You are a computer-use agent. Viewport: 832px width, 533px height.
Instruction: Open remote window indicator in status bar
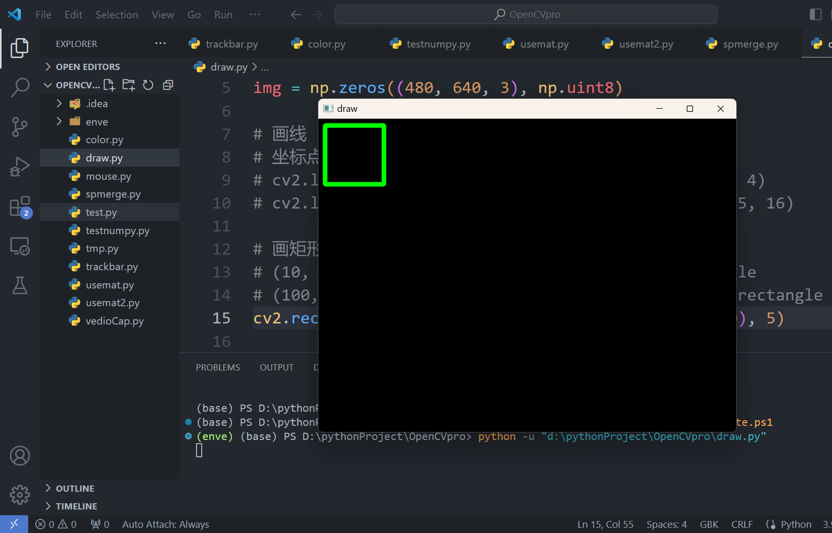(14, 524)
